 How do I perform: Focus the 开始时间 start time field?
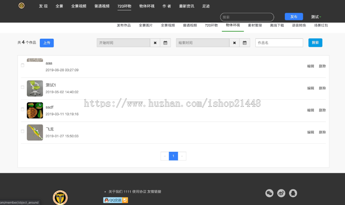click(x=123, y=43)
